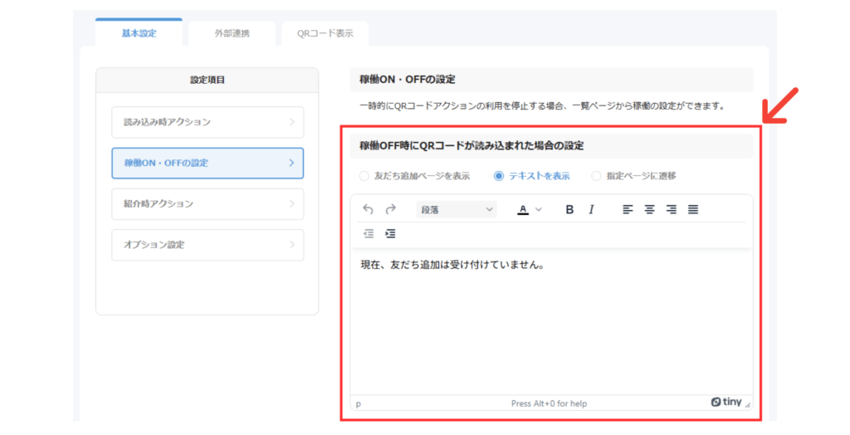Click chevron on 稼働ON・OFFの設定 row
850x435 pixels.
click(291, 163)
